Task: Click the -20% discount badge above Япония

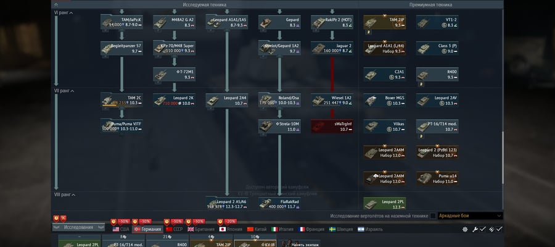Action: 231,222
